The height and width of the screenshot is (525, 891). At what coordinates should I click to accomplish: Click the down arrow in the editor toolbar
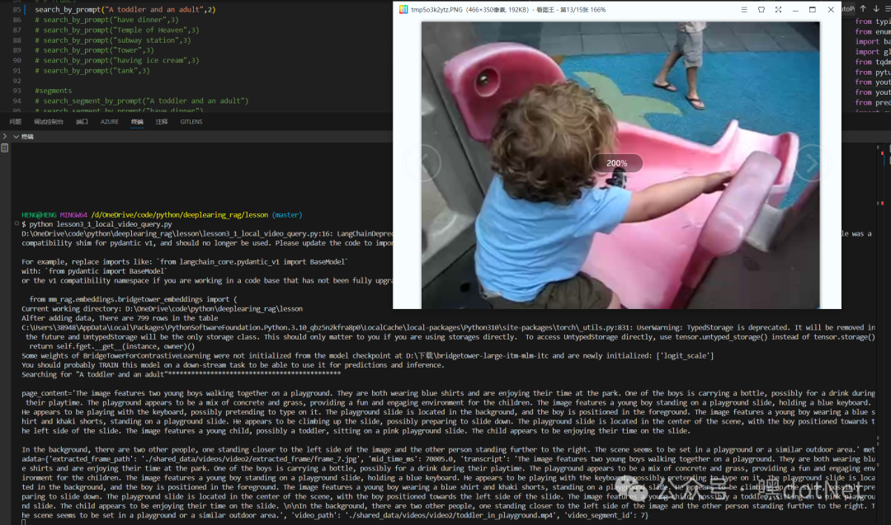(x=875, y=8)
